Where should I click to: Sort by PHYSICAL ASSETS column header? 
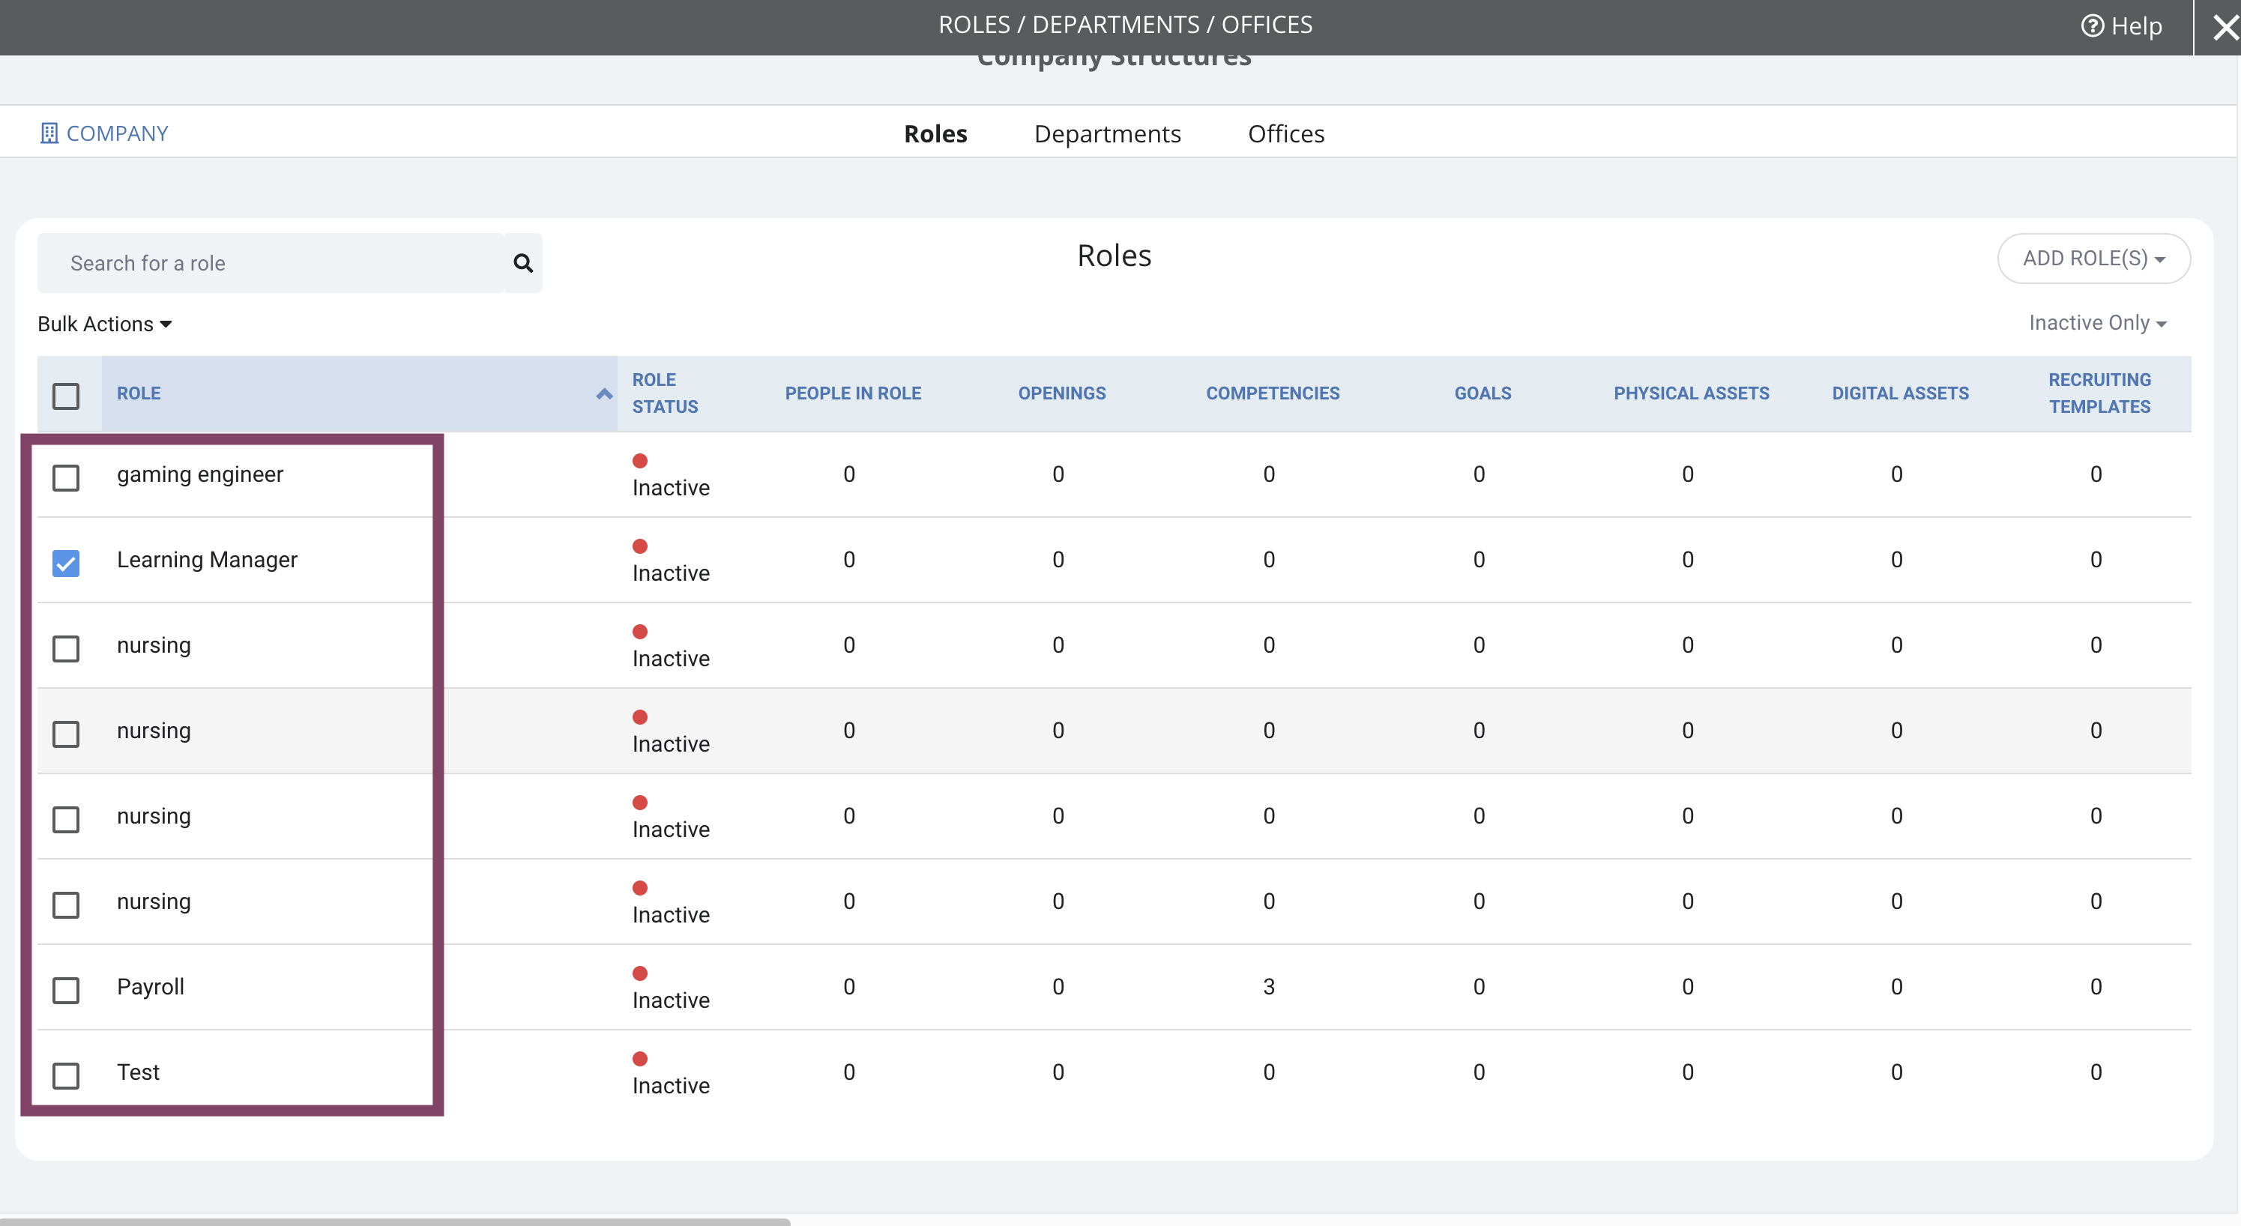coord(1691,393)
